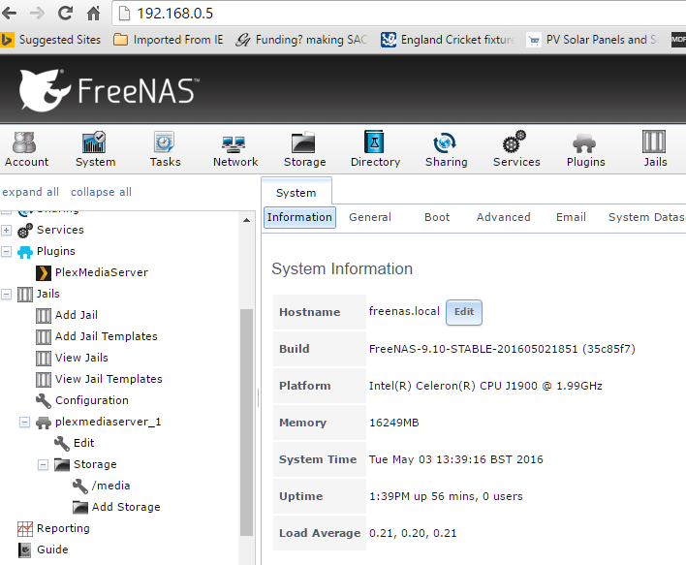Switch to the System Dataset tab

click(646, 217)
